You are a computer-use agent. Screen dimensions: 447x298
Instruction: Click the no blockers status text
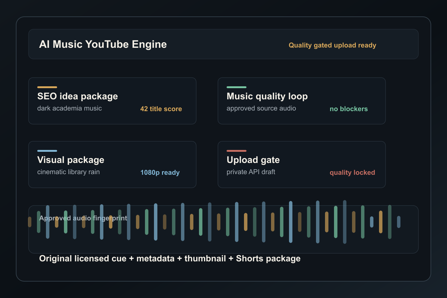click(x=349, y=109)
